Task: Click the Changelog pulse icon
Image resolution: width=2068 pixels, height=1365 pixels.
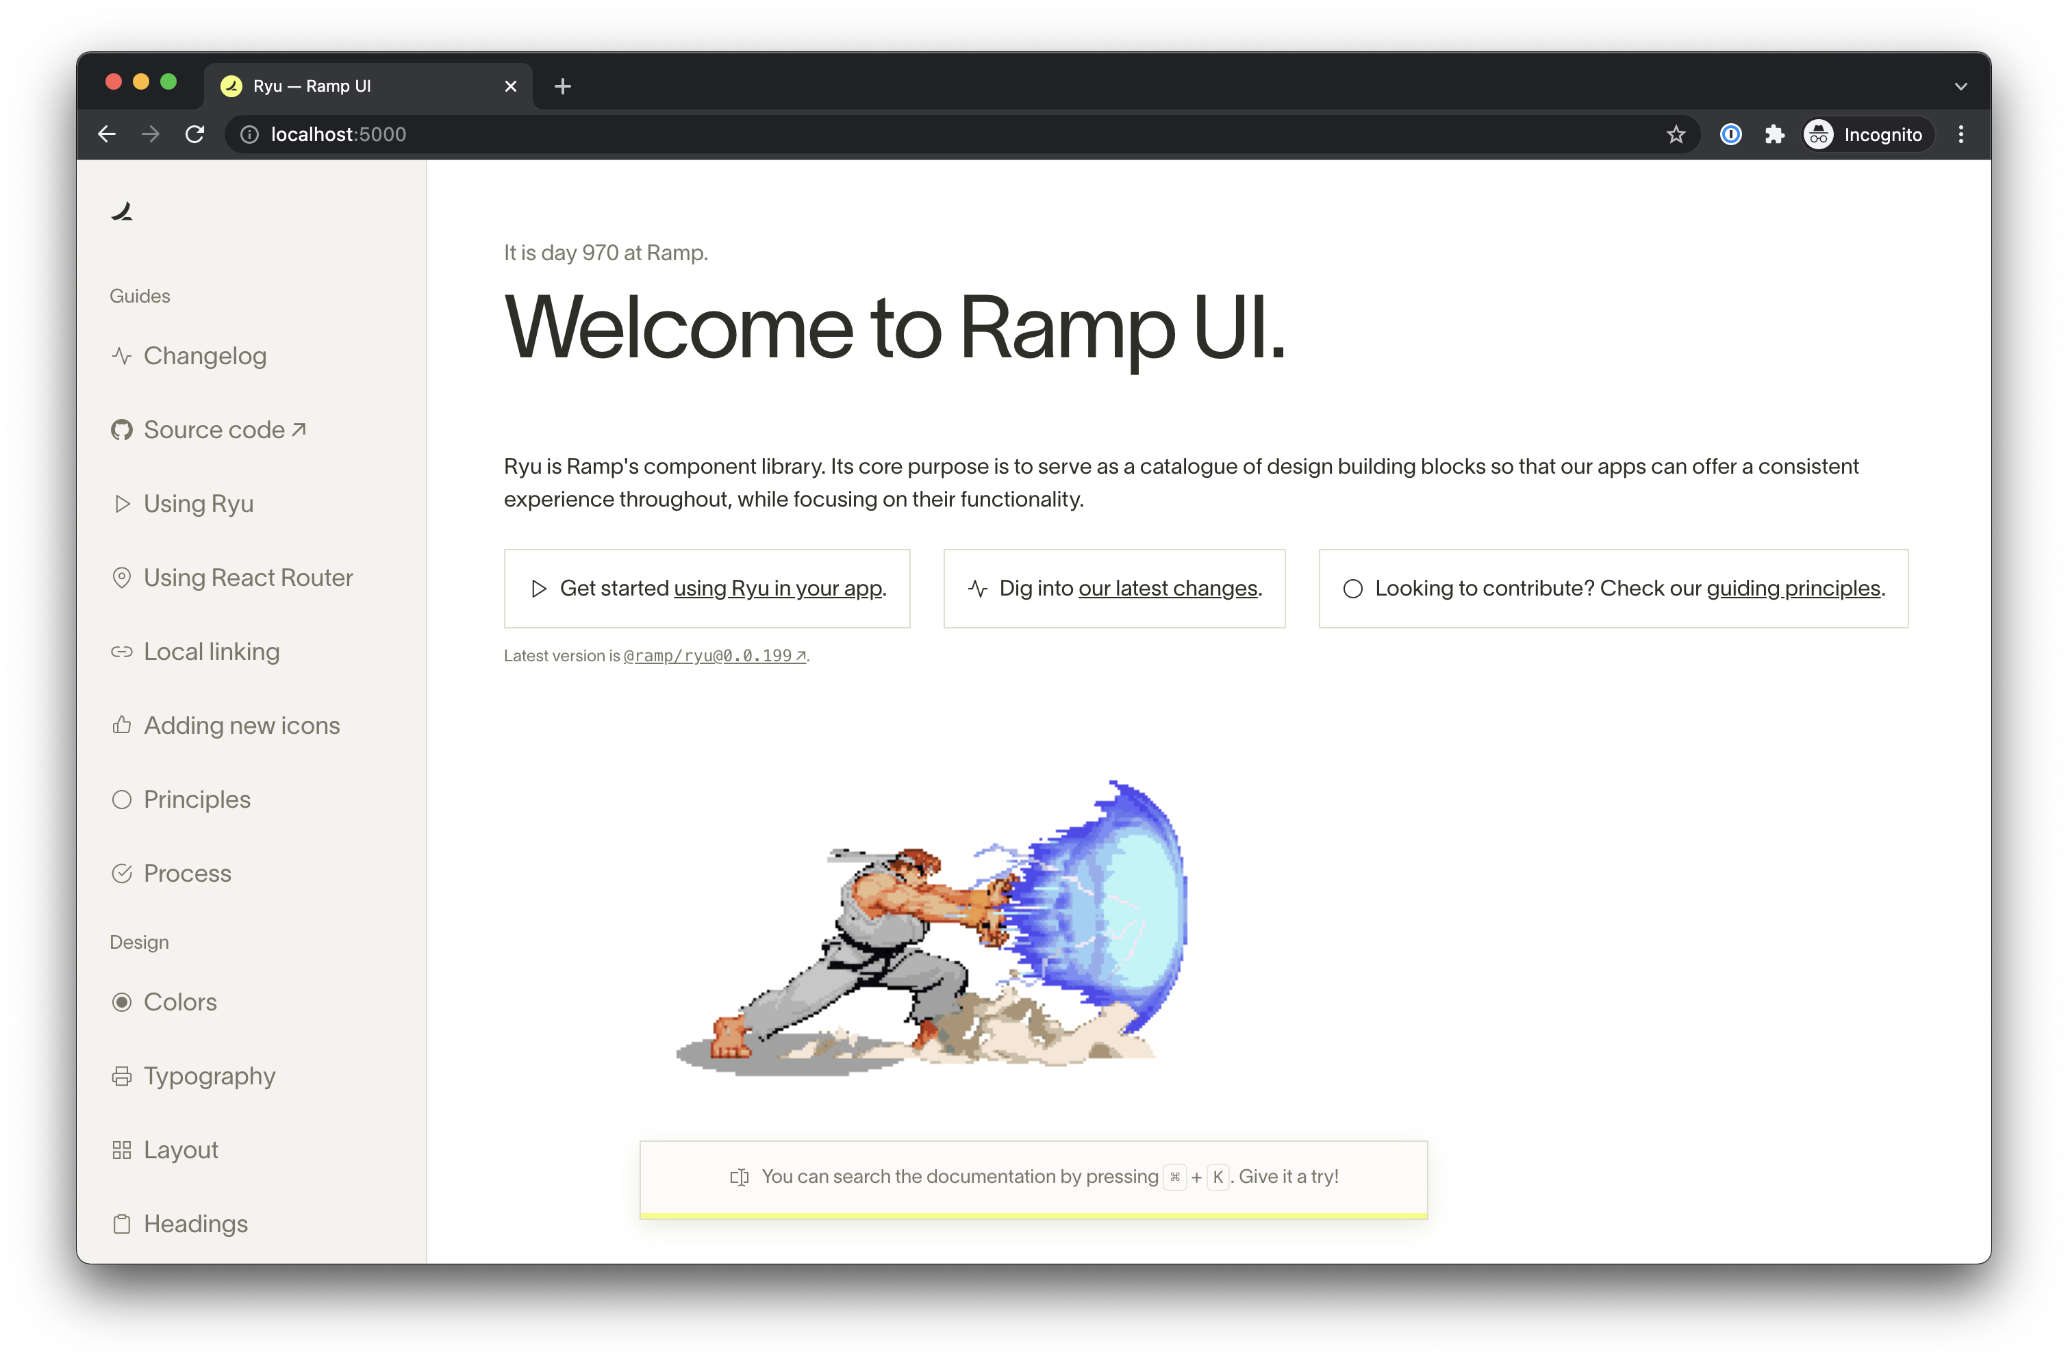Action: point(122,356)
